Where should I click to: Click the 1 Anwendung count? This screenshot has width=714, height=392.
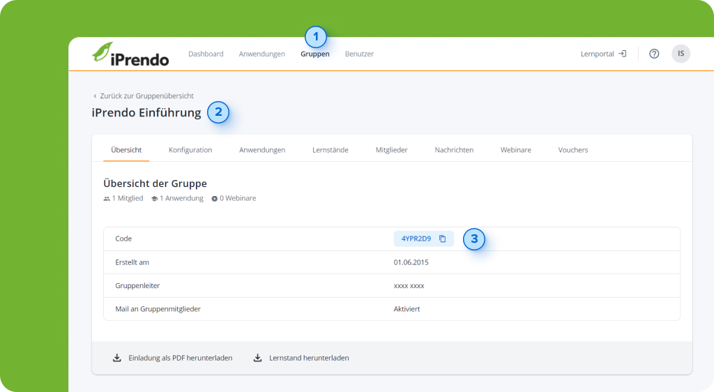point(182,199)
